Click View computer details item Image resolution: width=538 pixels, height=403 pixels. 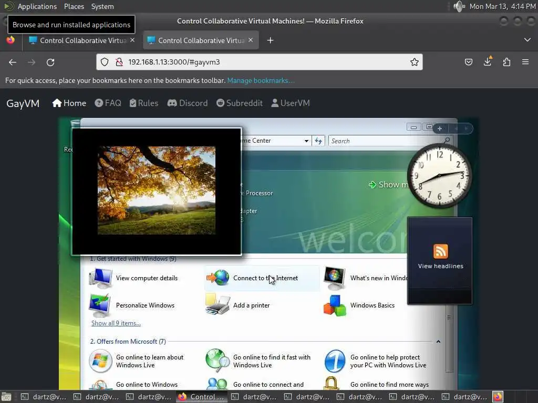tap(134, 278)
